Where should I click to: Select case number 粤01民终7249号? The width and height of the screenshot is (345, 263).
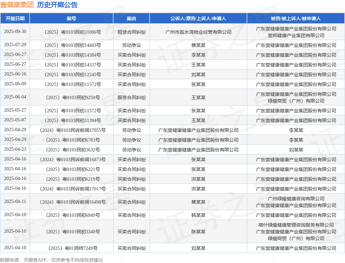tap(73, 248)
